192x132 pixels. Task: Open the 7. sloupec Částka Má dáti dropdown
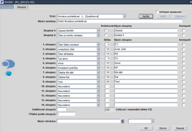coord(98,72)
